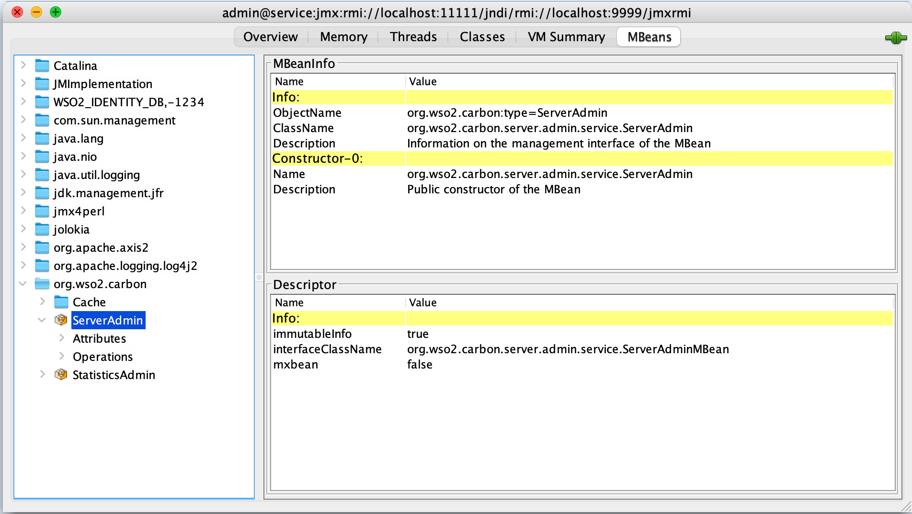Click the java.nio folder icon
The width and height of the screenshot is (912, 514).
(x=42, y=156)
